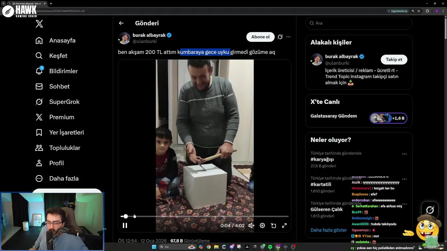Open view count 67,8 B Görüntüleme
447x251 pixels.
click(190, 241)
